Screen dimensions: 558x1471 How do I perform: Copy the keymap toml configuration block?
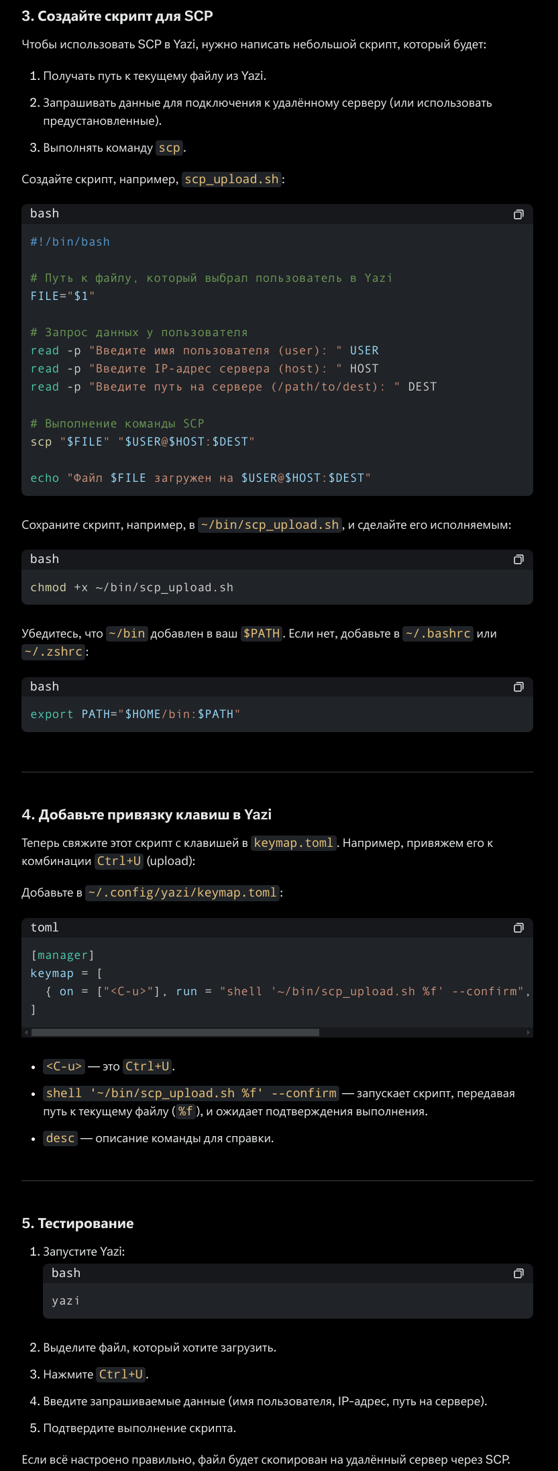point(518,927)
